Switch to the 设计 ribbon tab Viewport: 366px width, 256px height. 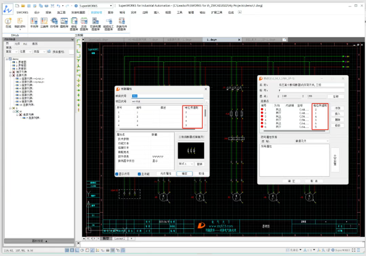[37, 13]
